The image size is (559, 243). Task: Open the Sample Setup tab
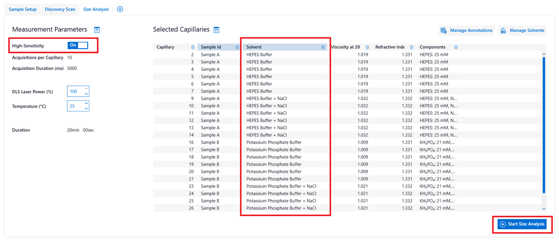(x=22, y=9)
